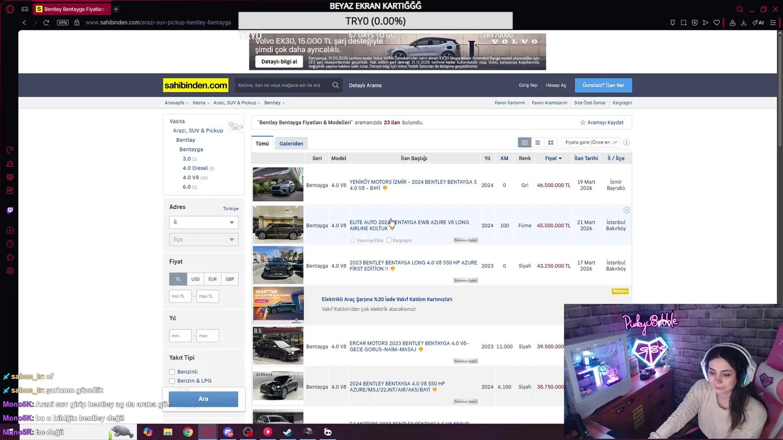Open Size Özel İlanlar menu link
783x440 pixels.
point(590,103)
